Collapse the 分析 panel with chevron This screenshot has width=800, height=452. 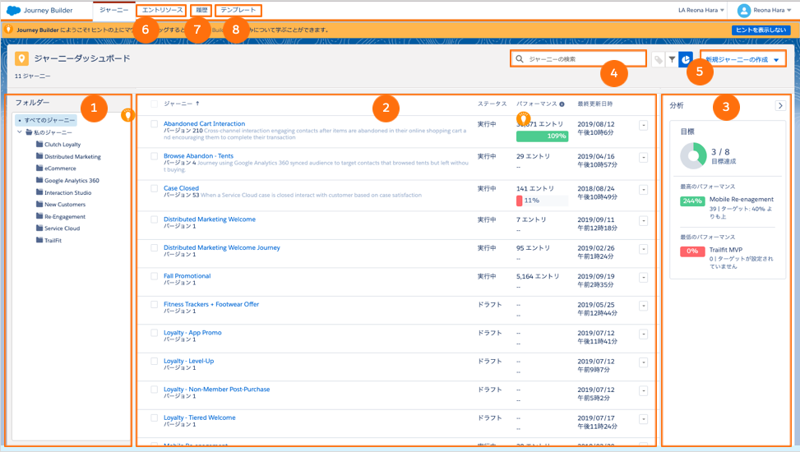tap(780, 105)
